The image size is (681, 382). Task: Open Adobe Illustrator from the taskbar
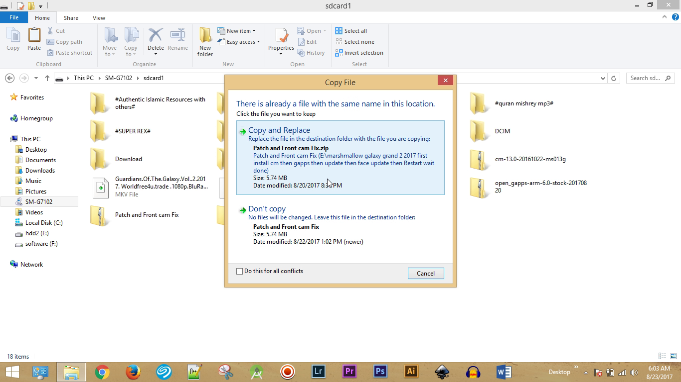pyautogui.click(x=411, y=372)
